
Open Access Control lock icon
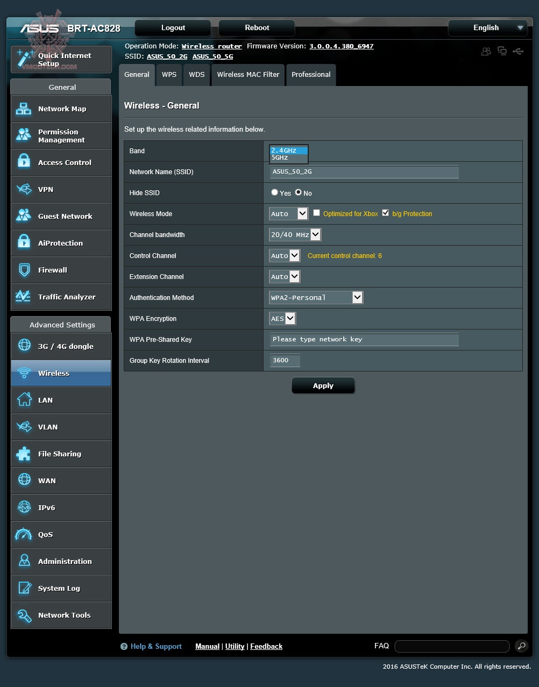24,162
